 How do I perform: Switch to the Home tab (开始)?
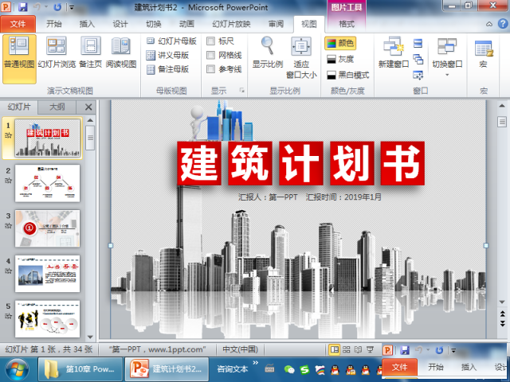[53, 24]
